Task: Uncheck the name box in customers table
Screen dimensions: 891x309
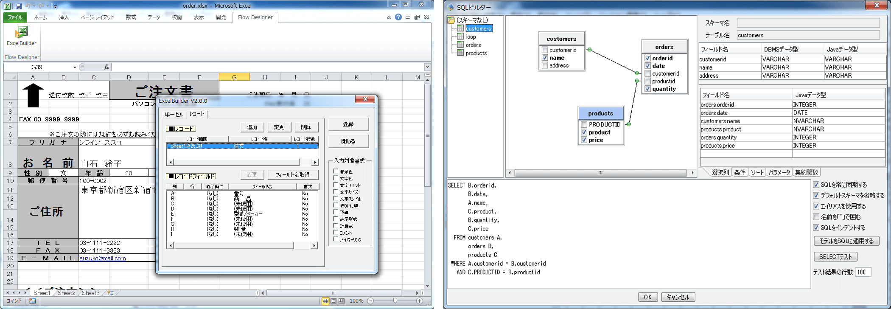Action: coord(545,58)
